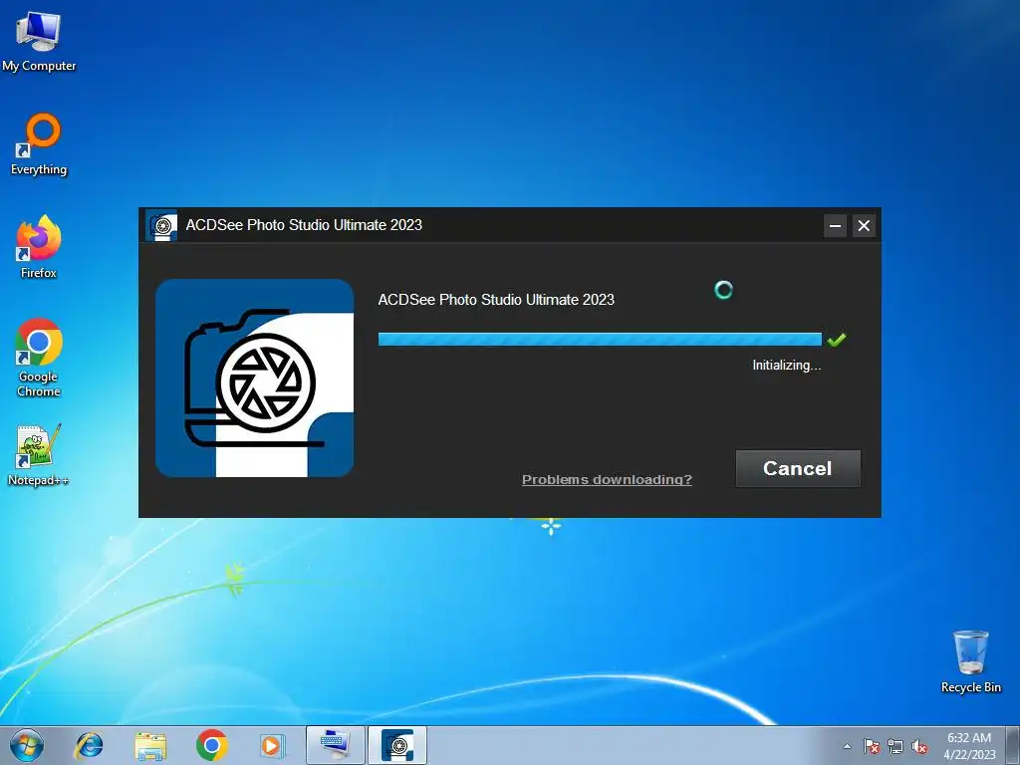Select the on-screen keyboard taskbar item
Image resolution: width=1020 pixels, height=765 pixels.
(336, 745)
